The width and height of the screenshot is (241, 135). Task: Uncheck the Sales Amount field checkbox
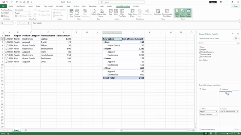[x=200, y=57]
